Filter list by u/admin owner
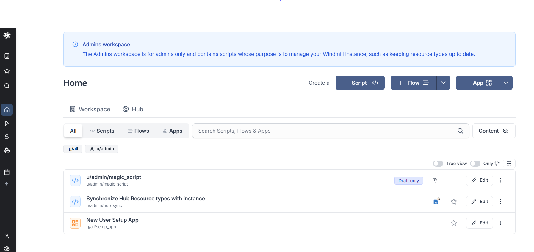This screenshot has width=534, height=252. tap(102, 149)
